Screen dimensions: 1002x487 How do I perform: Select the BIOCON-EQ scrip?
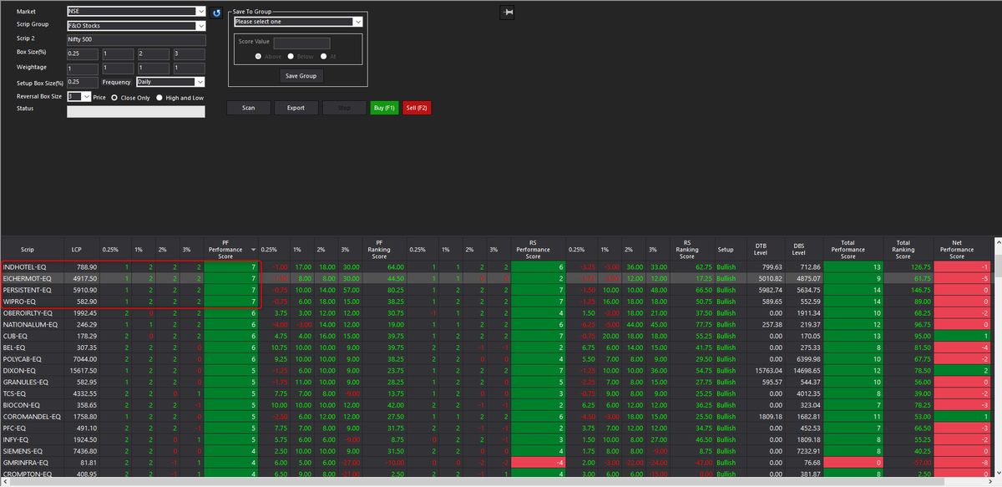(22, 404)
